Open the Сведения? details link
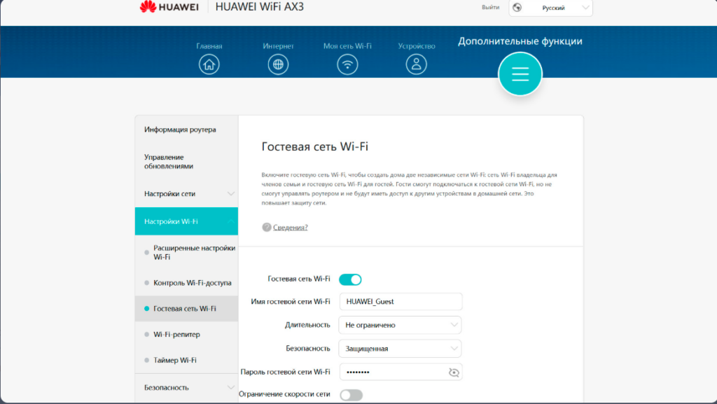The height and width of the screenshot is (404, 717). (290, 227)
